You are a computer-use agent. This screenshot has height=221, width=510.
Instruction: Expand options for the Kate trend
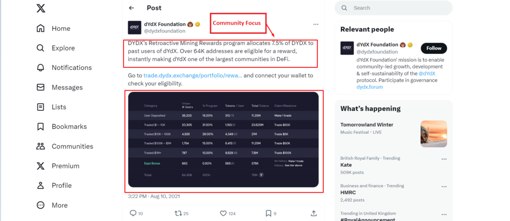click(x=444, y=159)
